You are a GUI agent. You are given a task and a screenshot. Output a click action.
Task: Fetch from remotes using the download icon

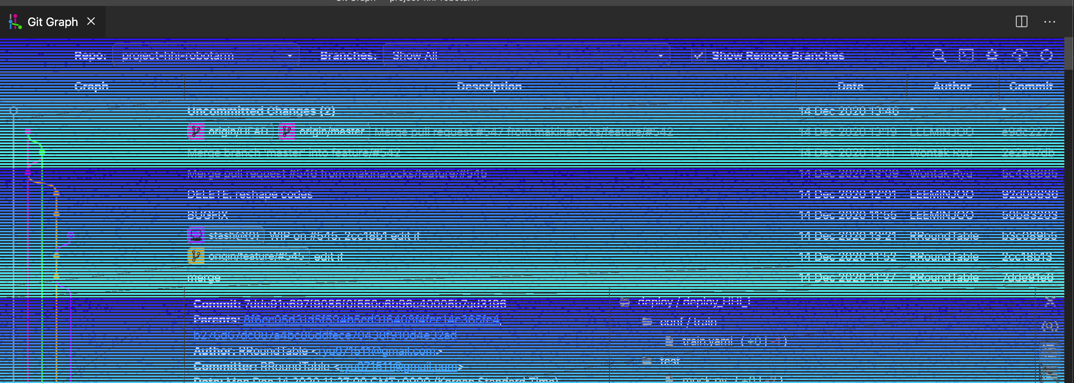[1019, 55]
